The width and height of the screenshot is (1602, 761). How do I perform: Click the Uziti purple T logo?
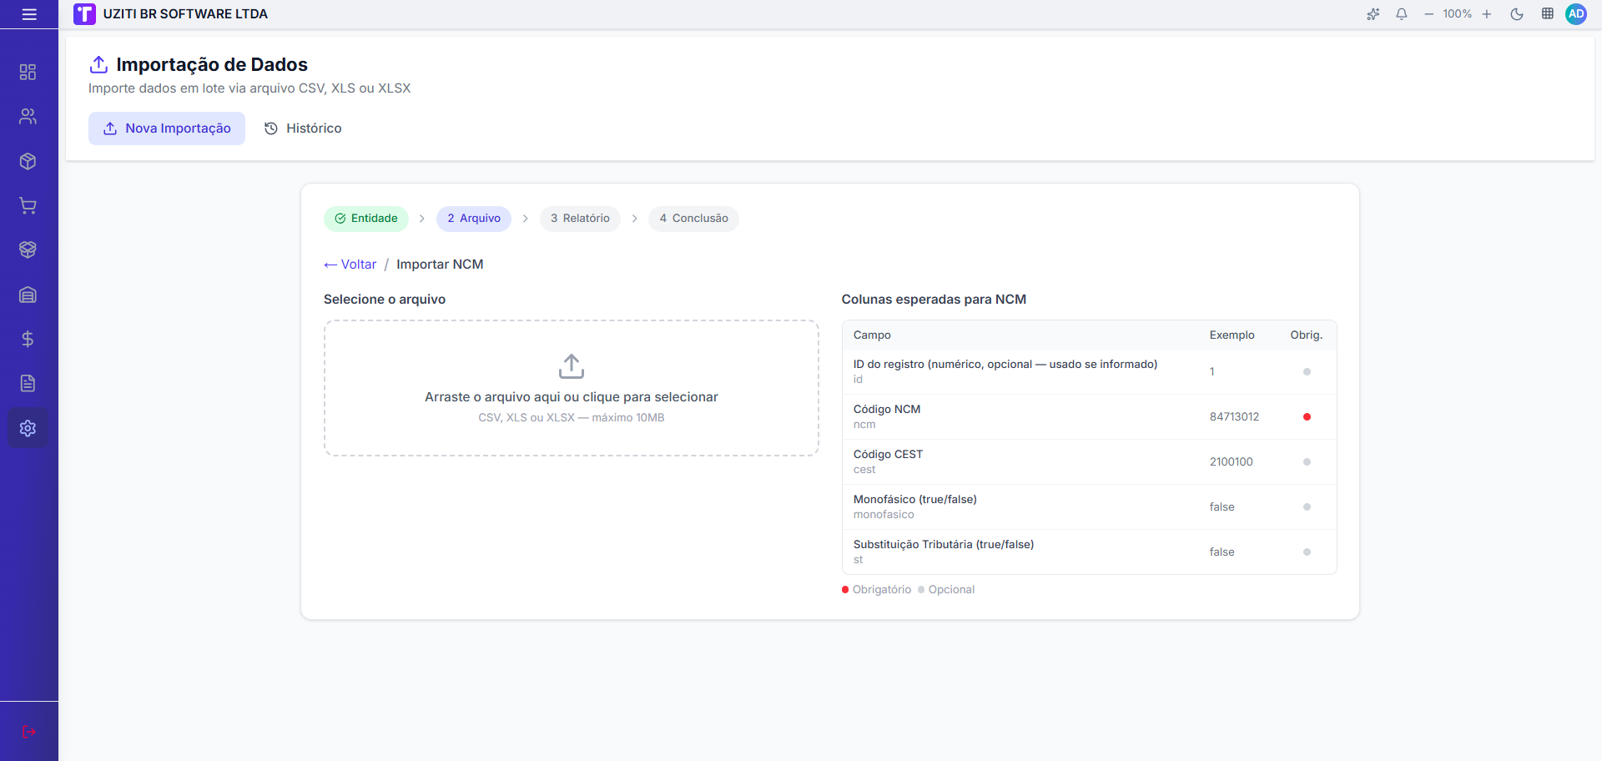point(84,14)
